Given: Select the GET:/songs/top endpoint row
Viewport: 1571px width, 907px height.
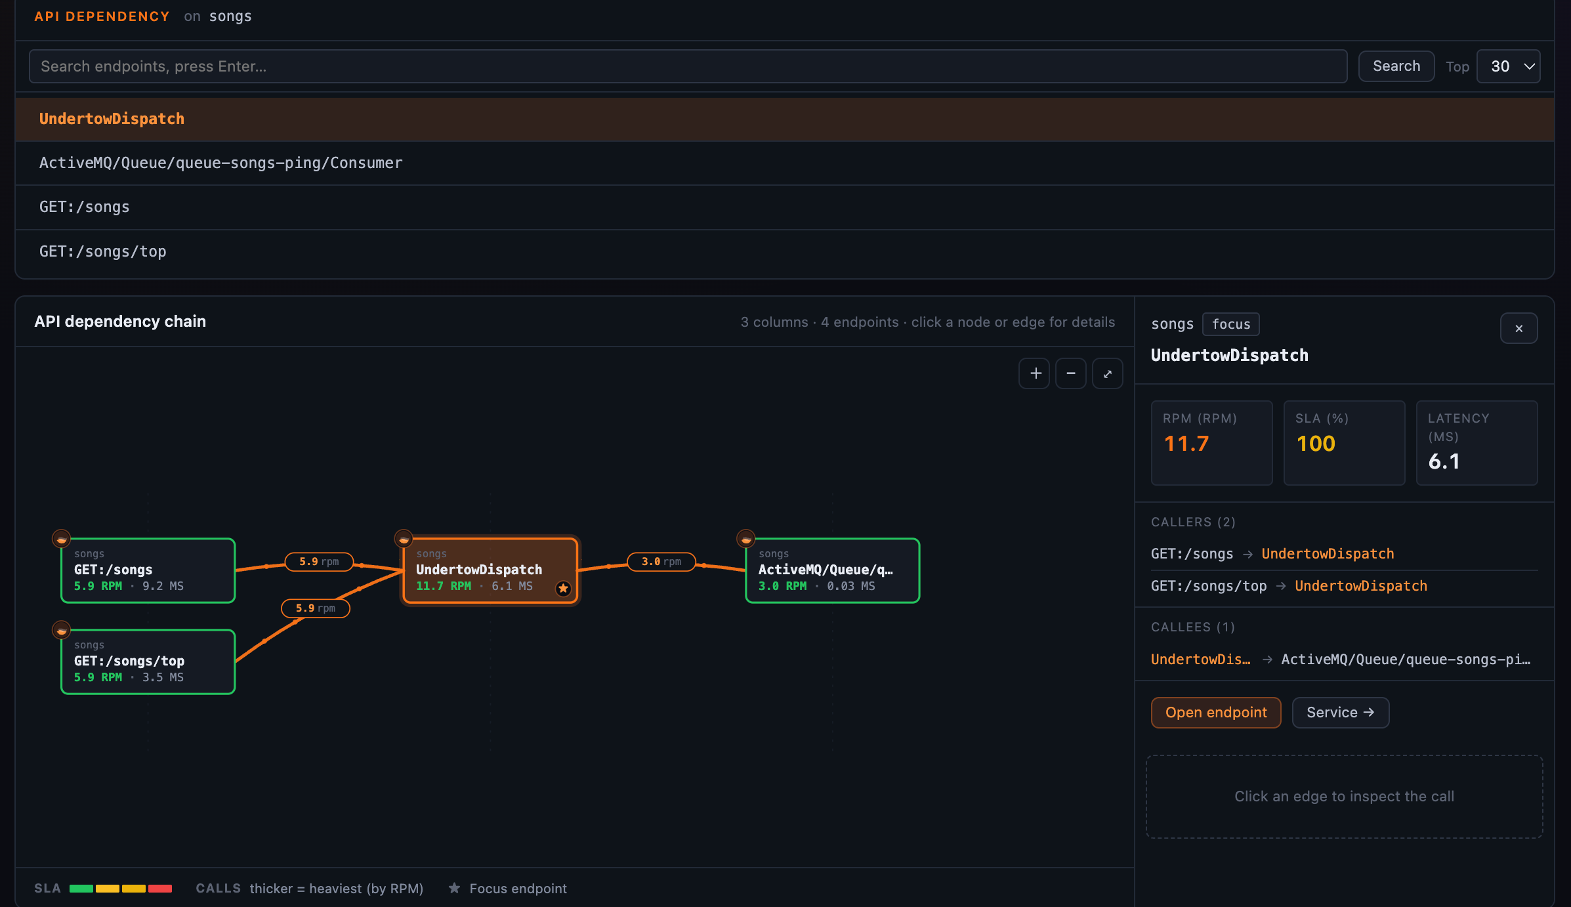Looking at the screenshot, I should tap(785, 251).
